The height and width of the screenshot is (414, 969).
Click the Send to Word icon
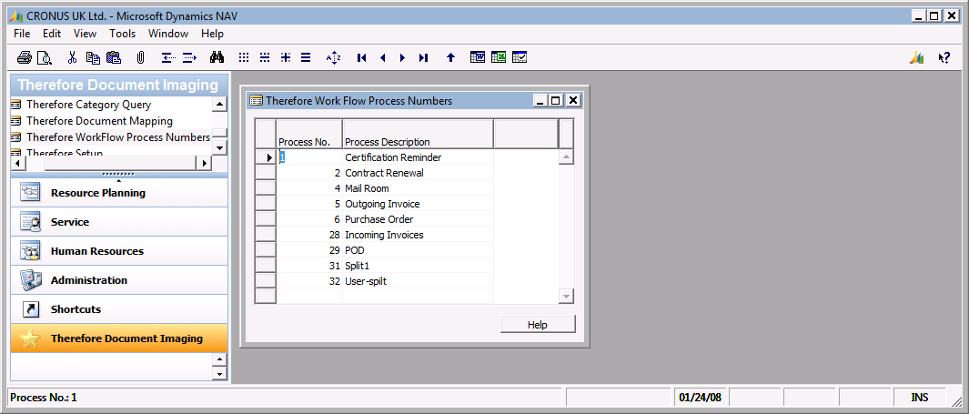(478, 57)
